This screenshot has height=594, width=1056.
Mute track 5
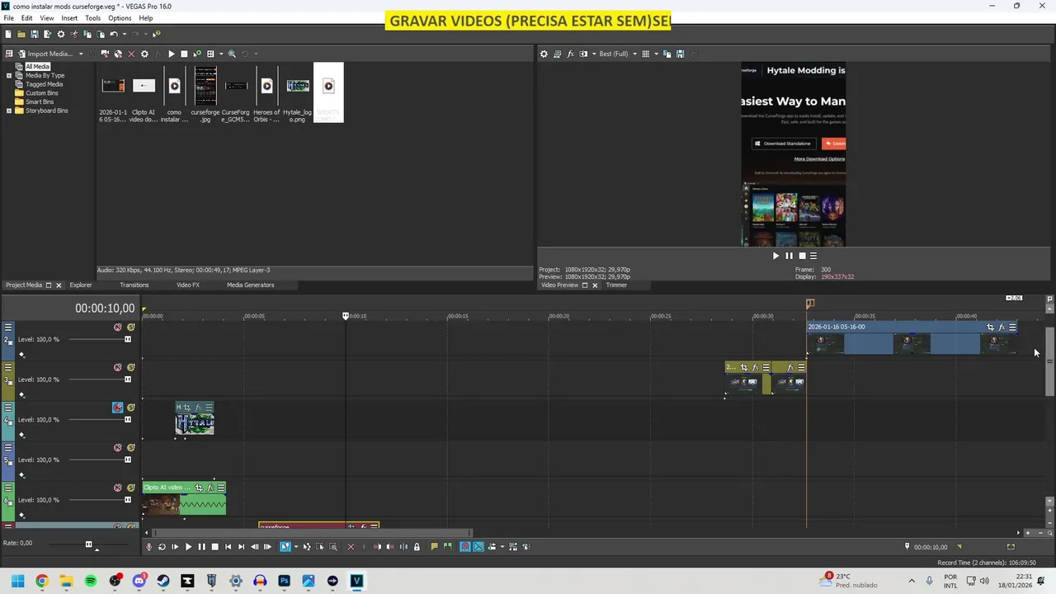118,448
